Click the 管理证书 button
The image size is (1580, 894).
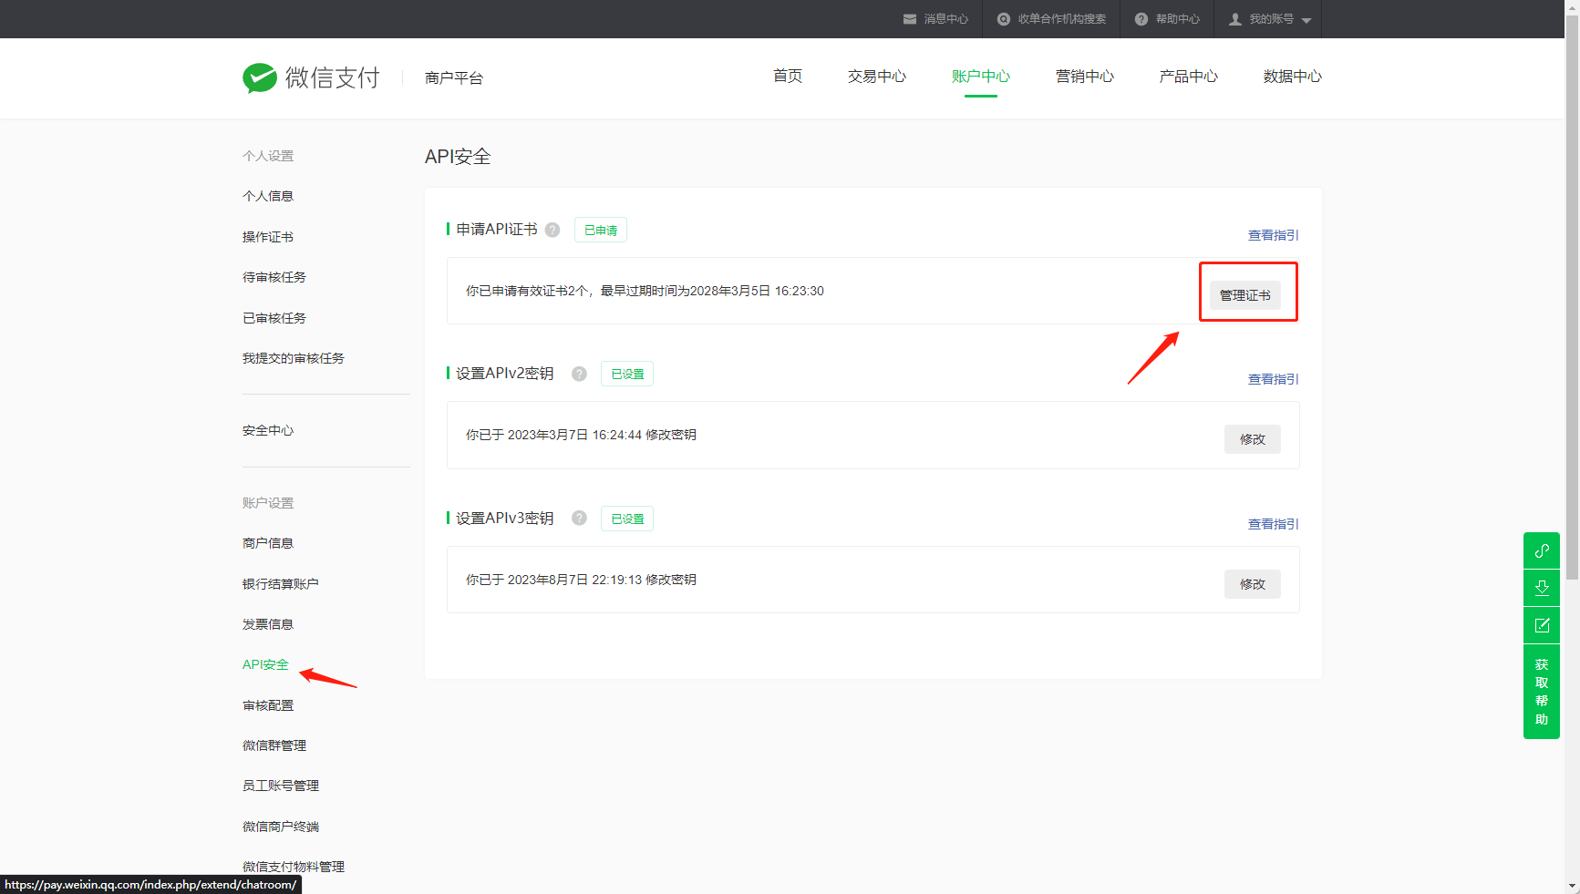coord(1244,295)
